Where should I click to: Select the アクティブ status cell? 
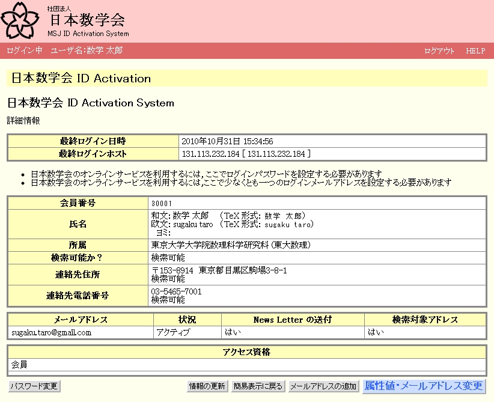point(173,332)
